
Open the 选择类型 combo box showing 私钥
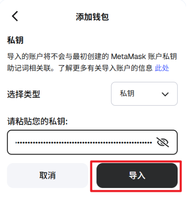(x=144, y=94)
